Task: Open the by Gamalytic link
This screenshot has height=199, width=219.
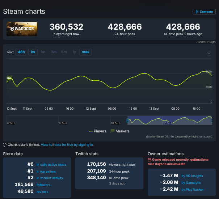Action: tap(191, 183)
